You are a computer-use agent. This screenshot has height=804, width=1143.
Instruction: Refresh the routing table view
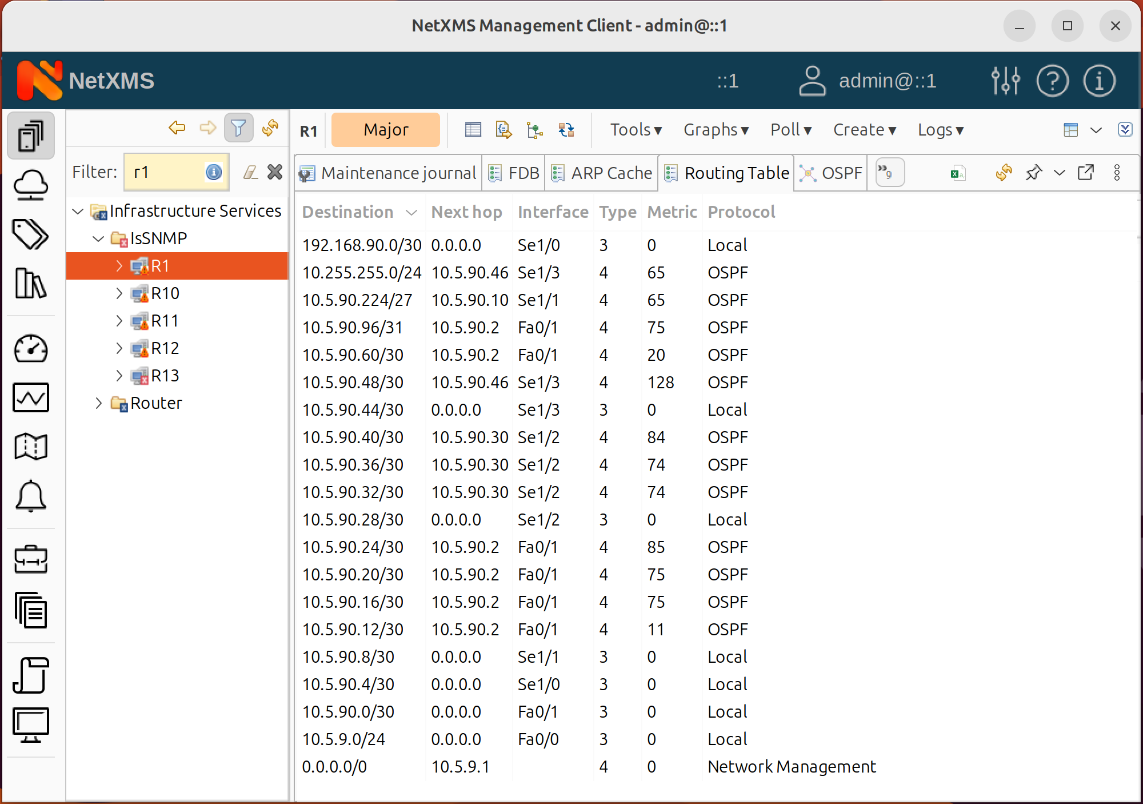1004,172
